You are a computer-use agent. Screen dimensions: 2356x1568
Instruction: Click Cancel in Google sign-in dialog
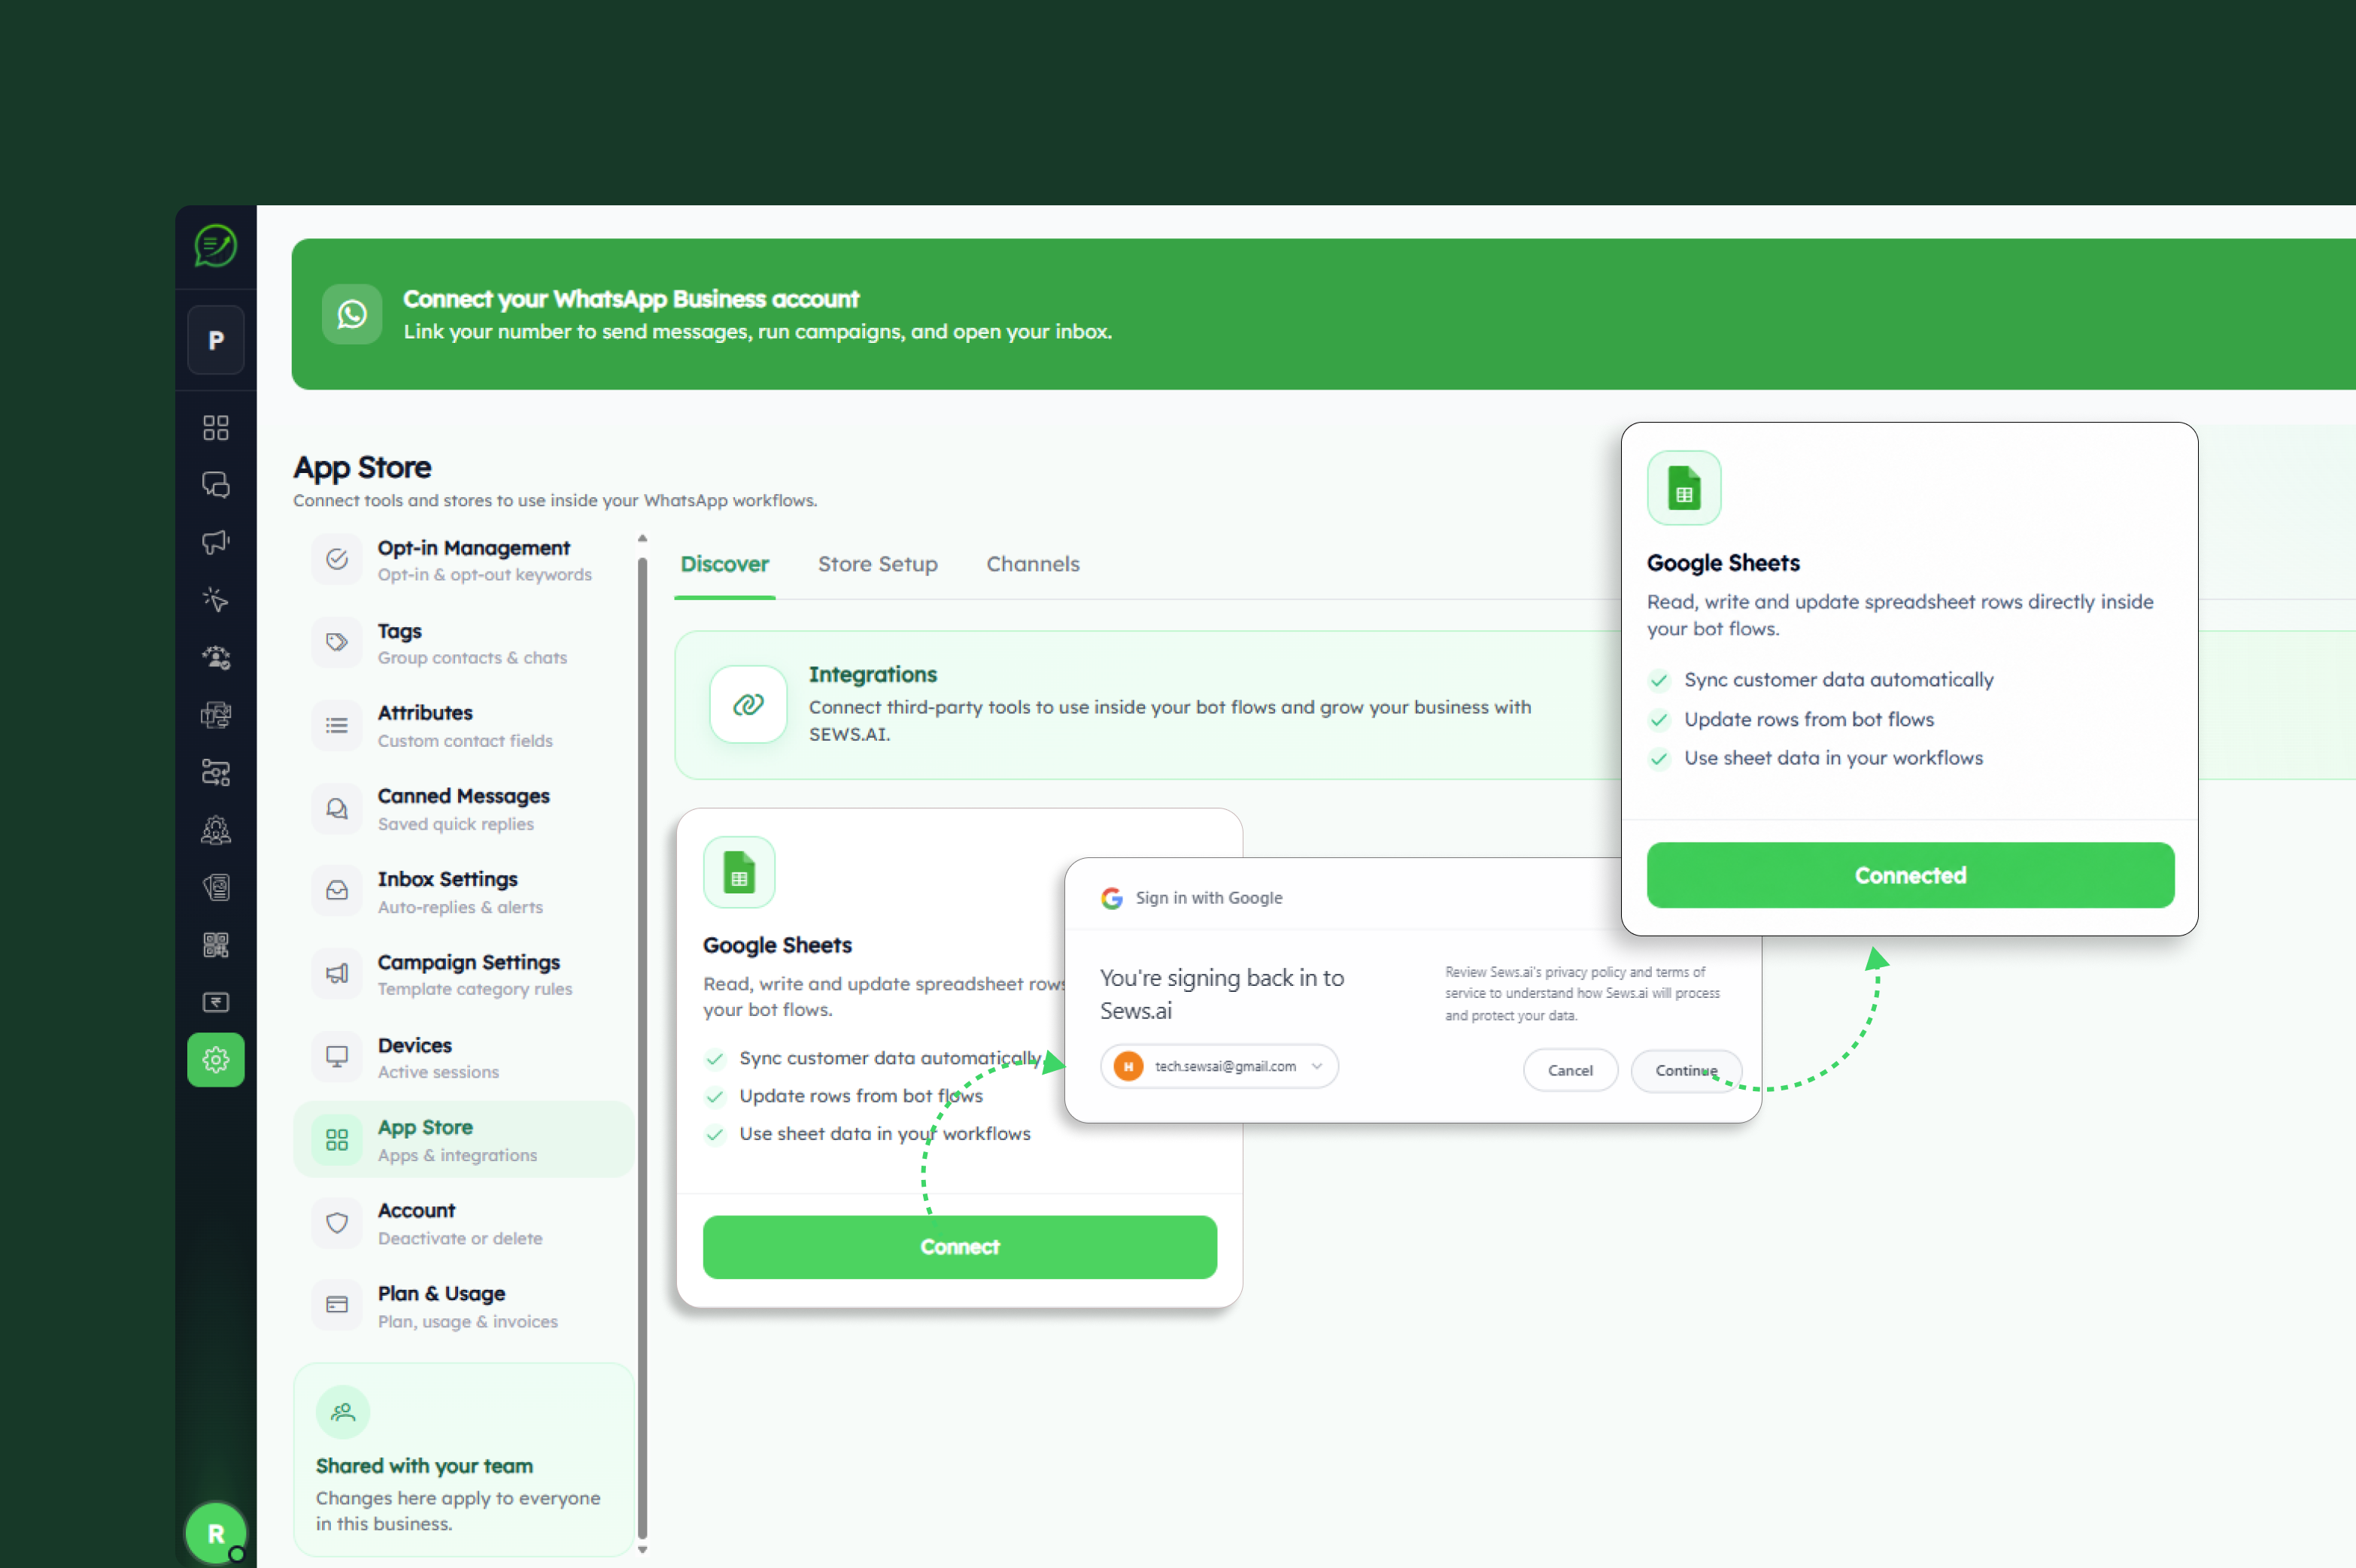pos(1570,1071)
